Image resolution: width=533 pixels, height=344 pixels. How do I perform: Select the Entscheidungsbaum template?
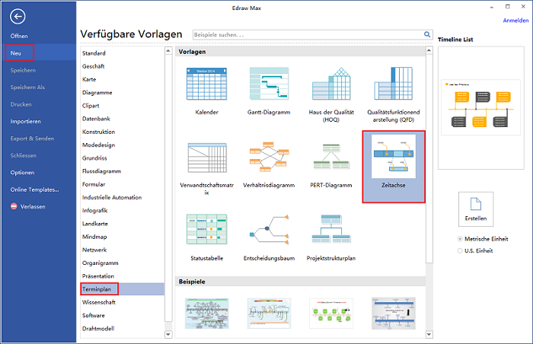(269, 229)
